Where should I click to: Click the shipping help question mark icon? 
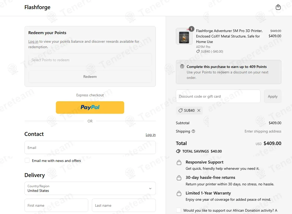point(193,131)
